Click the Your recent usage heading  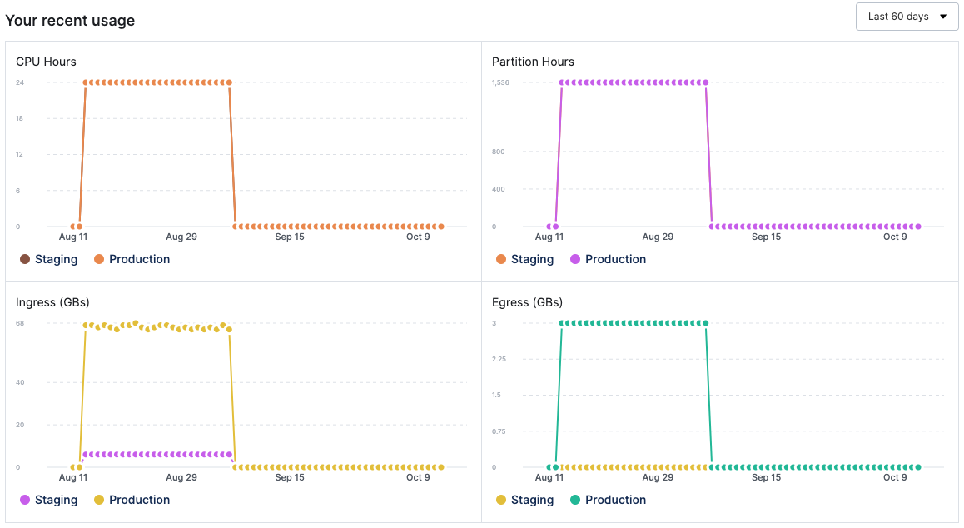coord(70,21)
